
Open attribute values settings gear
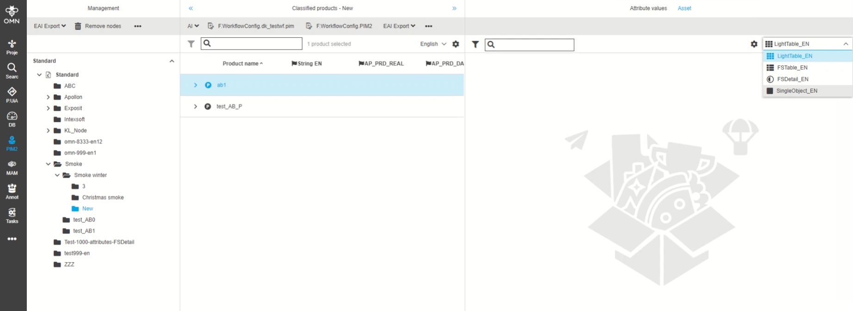(x=754, y=44)
